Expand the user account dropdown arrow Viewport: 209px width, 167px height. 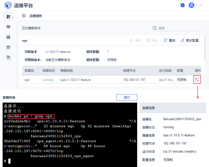pyautogui.click(x=201, y=5)
